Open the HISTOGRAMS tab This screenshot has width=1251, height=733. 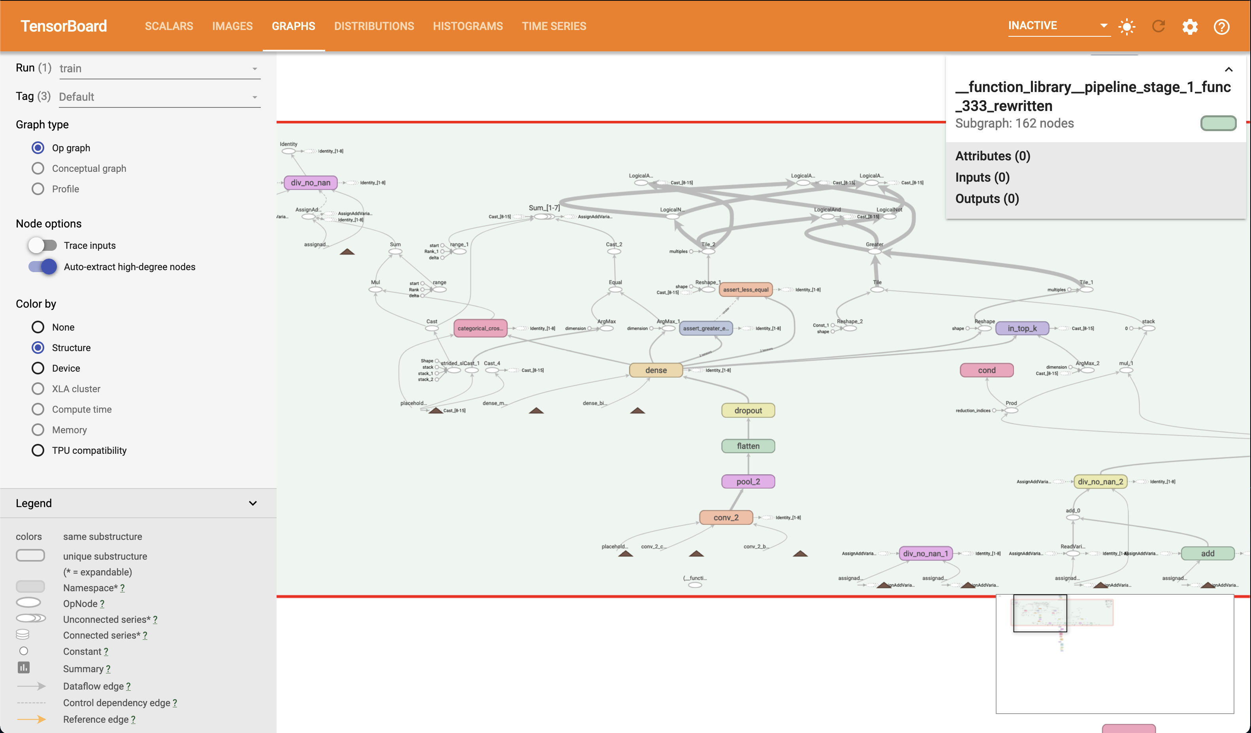click(467, 26)
